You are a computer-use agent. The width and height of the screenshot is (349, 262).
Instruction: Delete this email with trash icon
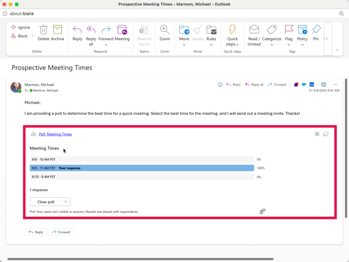(x=43, y=33)
